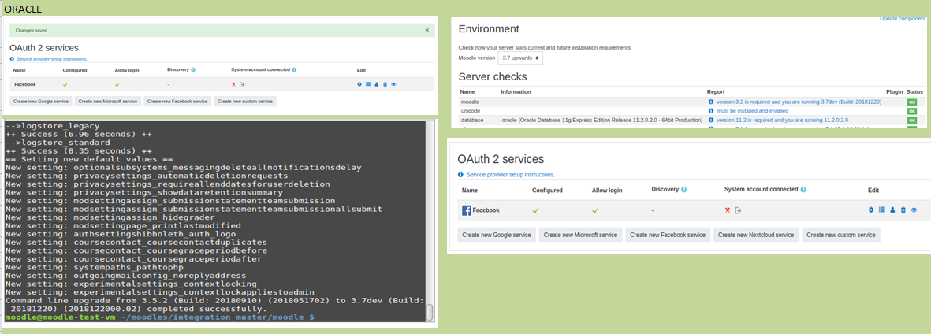Click Configured green checkmark in Nextcloud panel
This screenshot has width=931, height=334.
pyautogui.click(x=535, y=210)
